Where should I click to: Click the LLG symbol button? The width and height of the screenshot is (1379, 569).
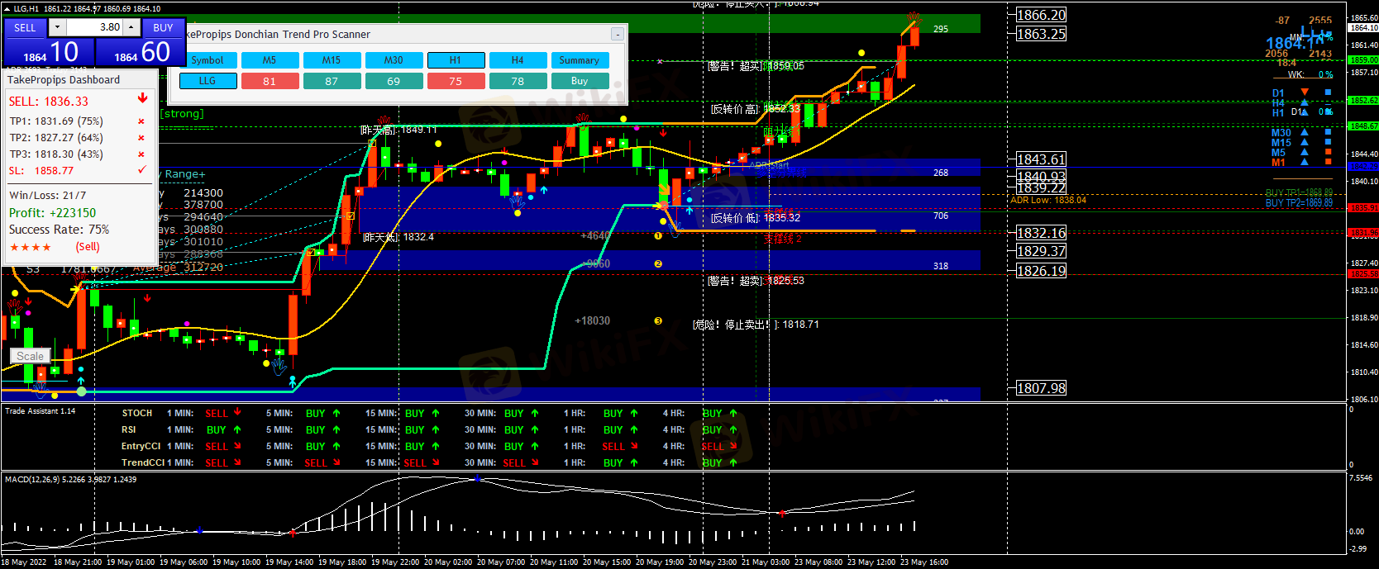[x=208, y=81]
